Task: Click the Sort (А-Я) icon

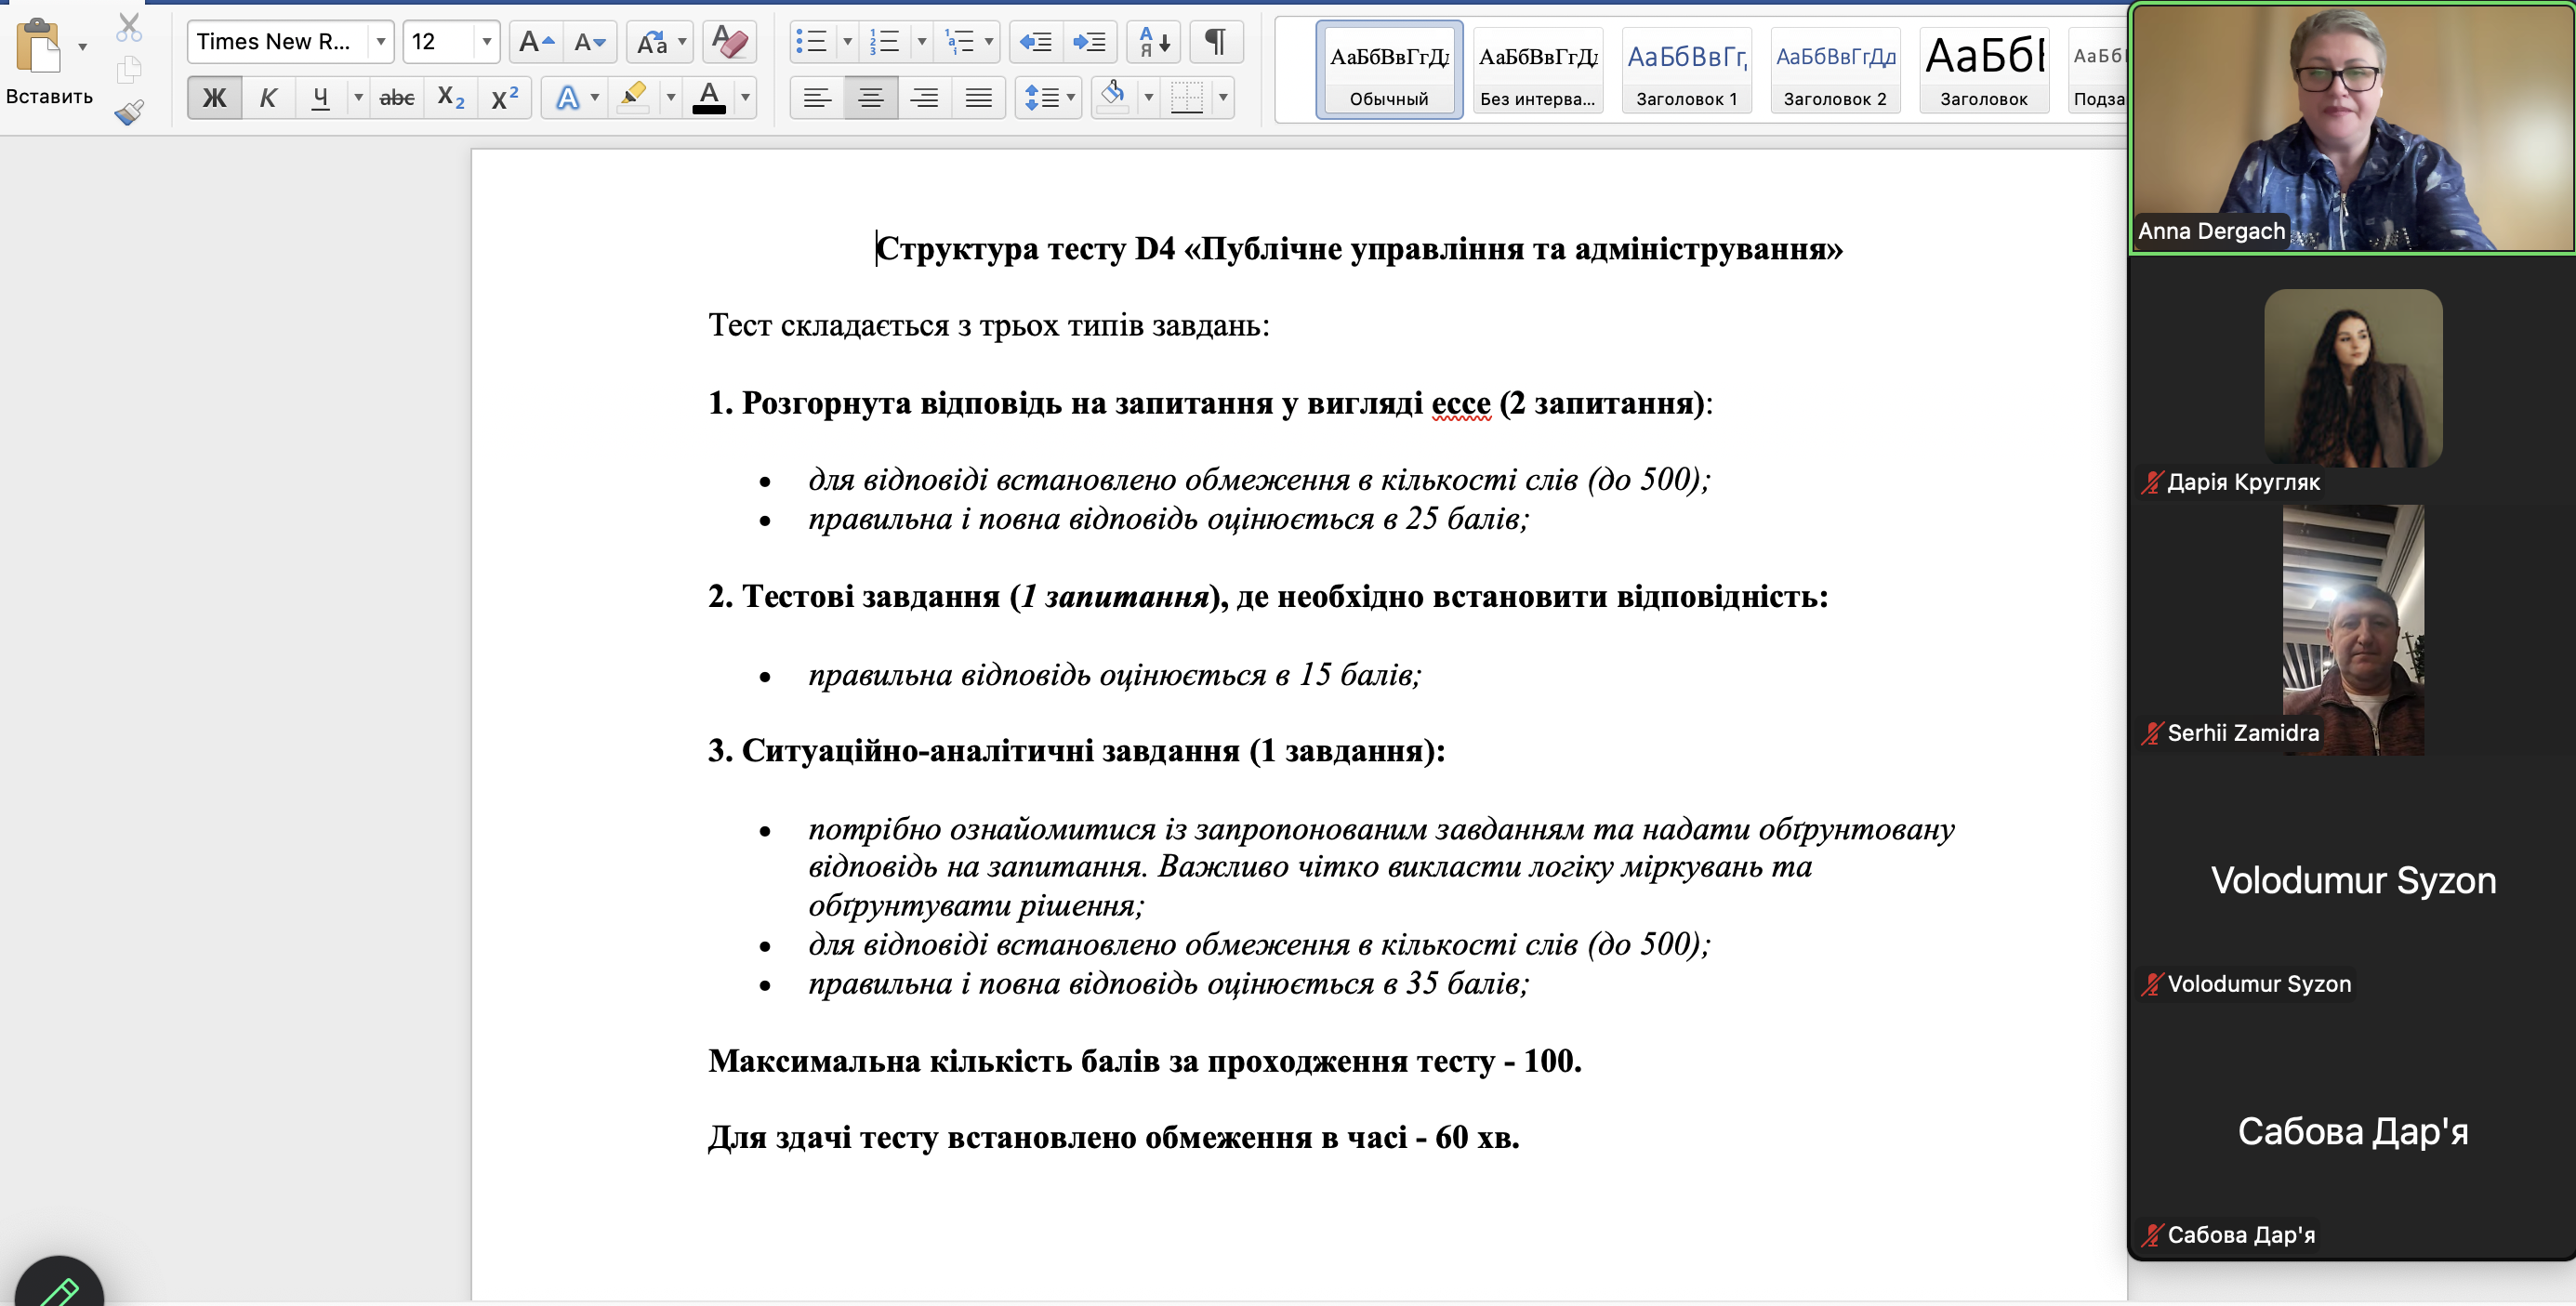Action: tap(1154, 42)
